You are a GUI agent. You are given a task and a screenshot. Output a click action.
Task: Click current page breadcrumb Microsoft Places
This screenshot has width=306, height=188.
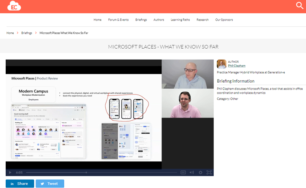[x=64, y=33]
